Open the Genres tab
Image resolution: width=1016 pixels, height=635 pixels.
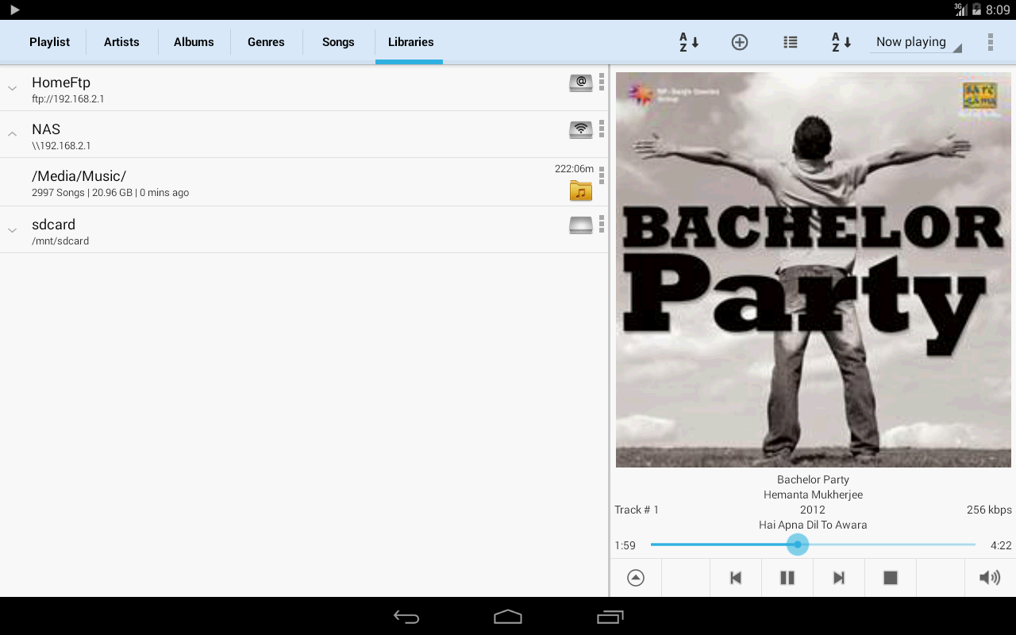(266, 42)
